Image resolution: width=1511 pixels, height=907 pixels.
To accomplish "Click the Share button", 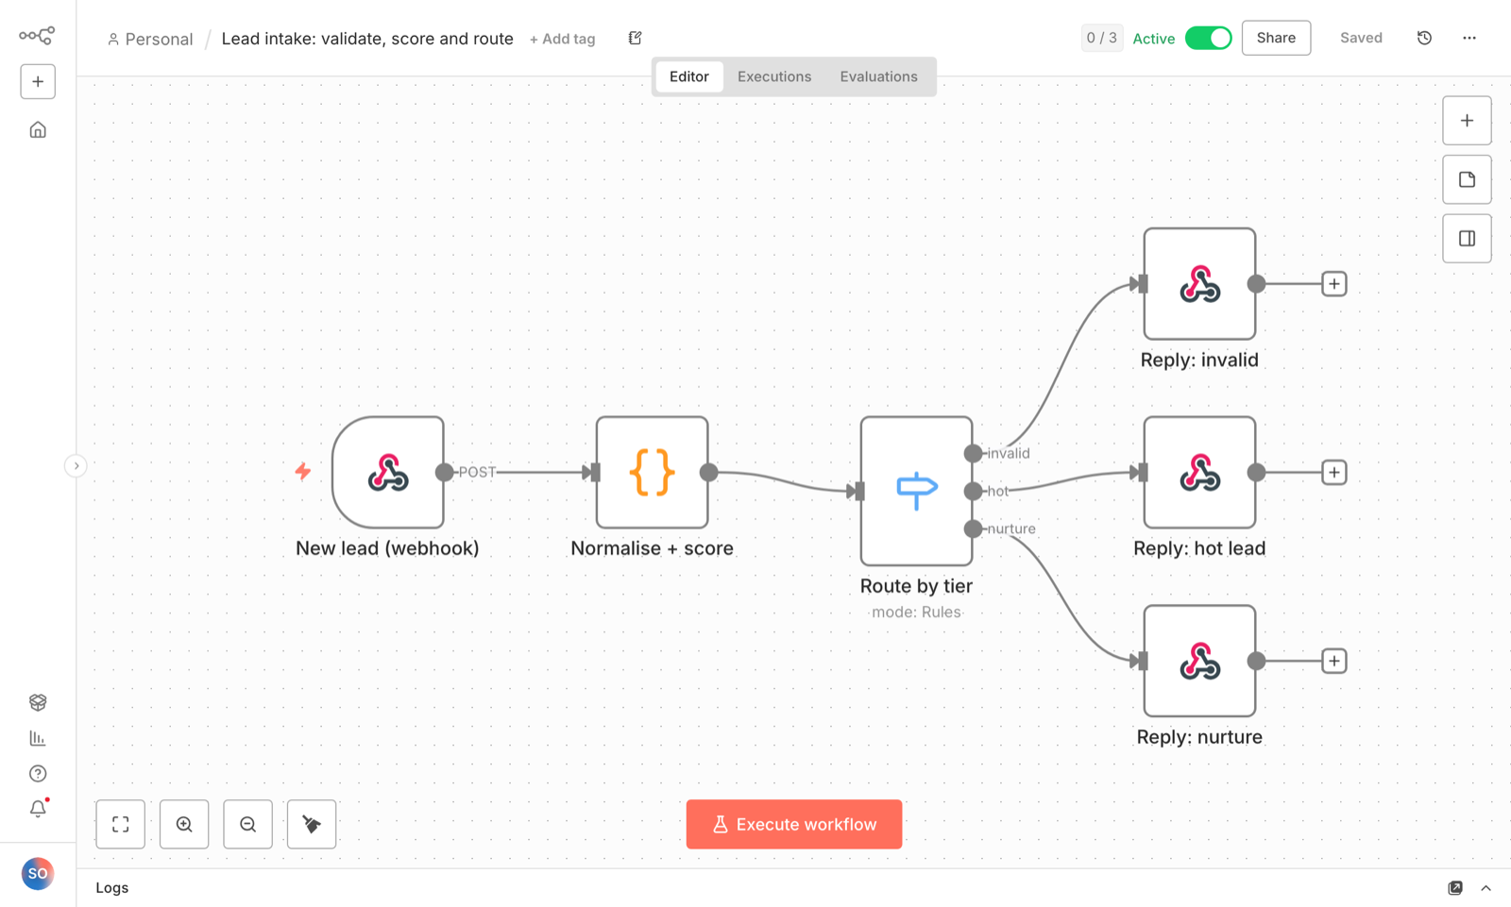I will (x=1276, y=38).
